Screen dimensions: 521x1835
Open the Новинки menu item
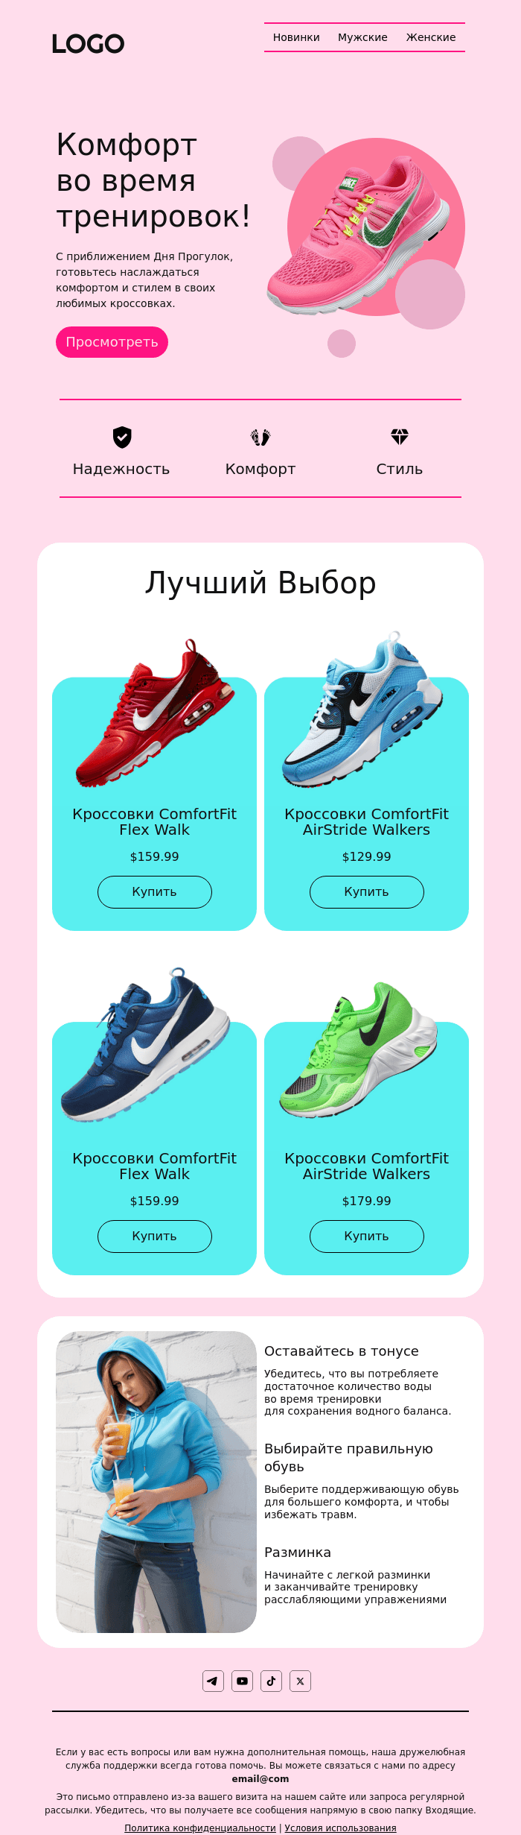296,37
